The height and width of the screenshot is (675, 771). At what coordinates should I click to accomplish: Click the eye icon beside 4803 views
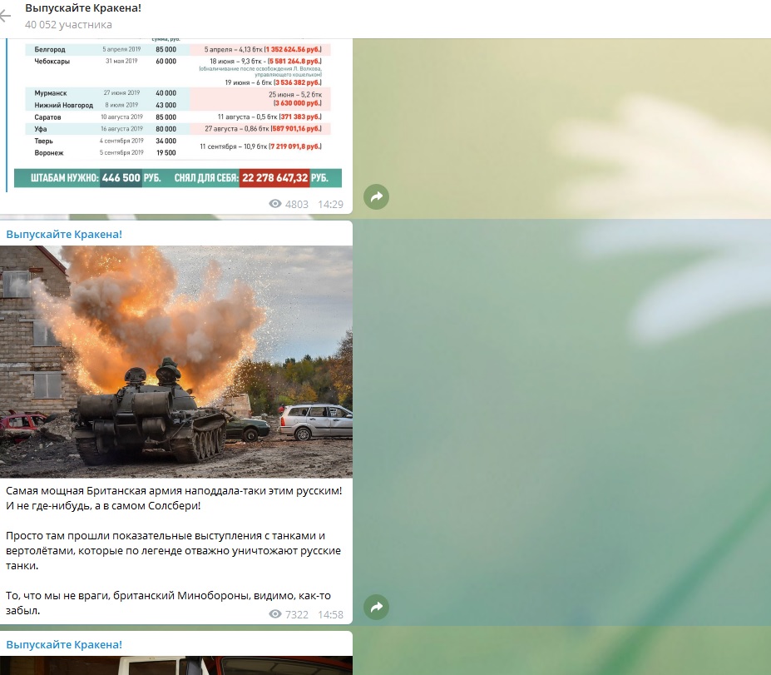(x=276, y=204)
